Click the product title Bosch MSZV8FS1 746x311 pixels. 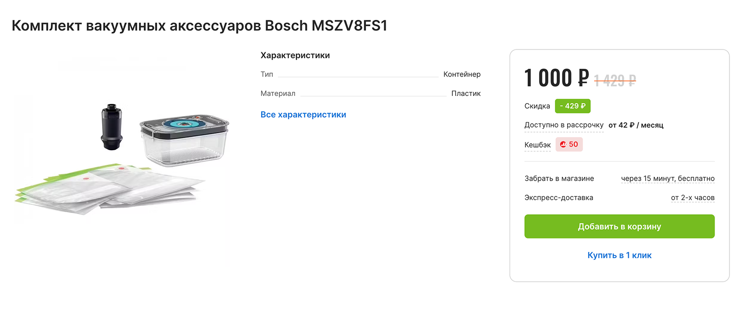coord(200,26)
